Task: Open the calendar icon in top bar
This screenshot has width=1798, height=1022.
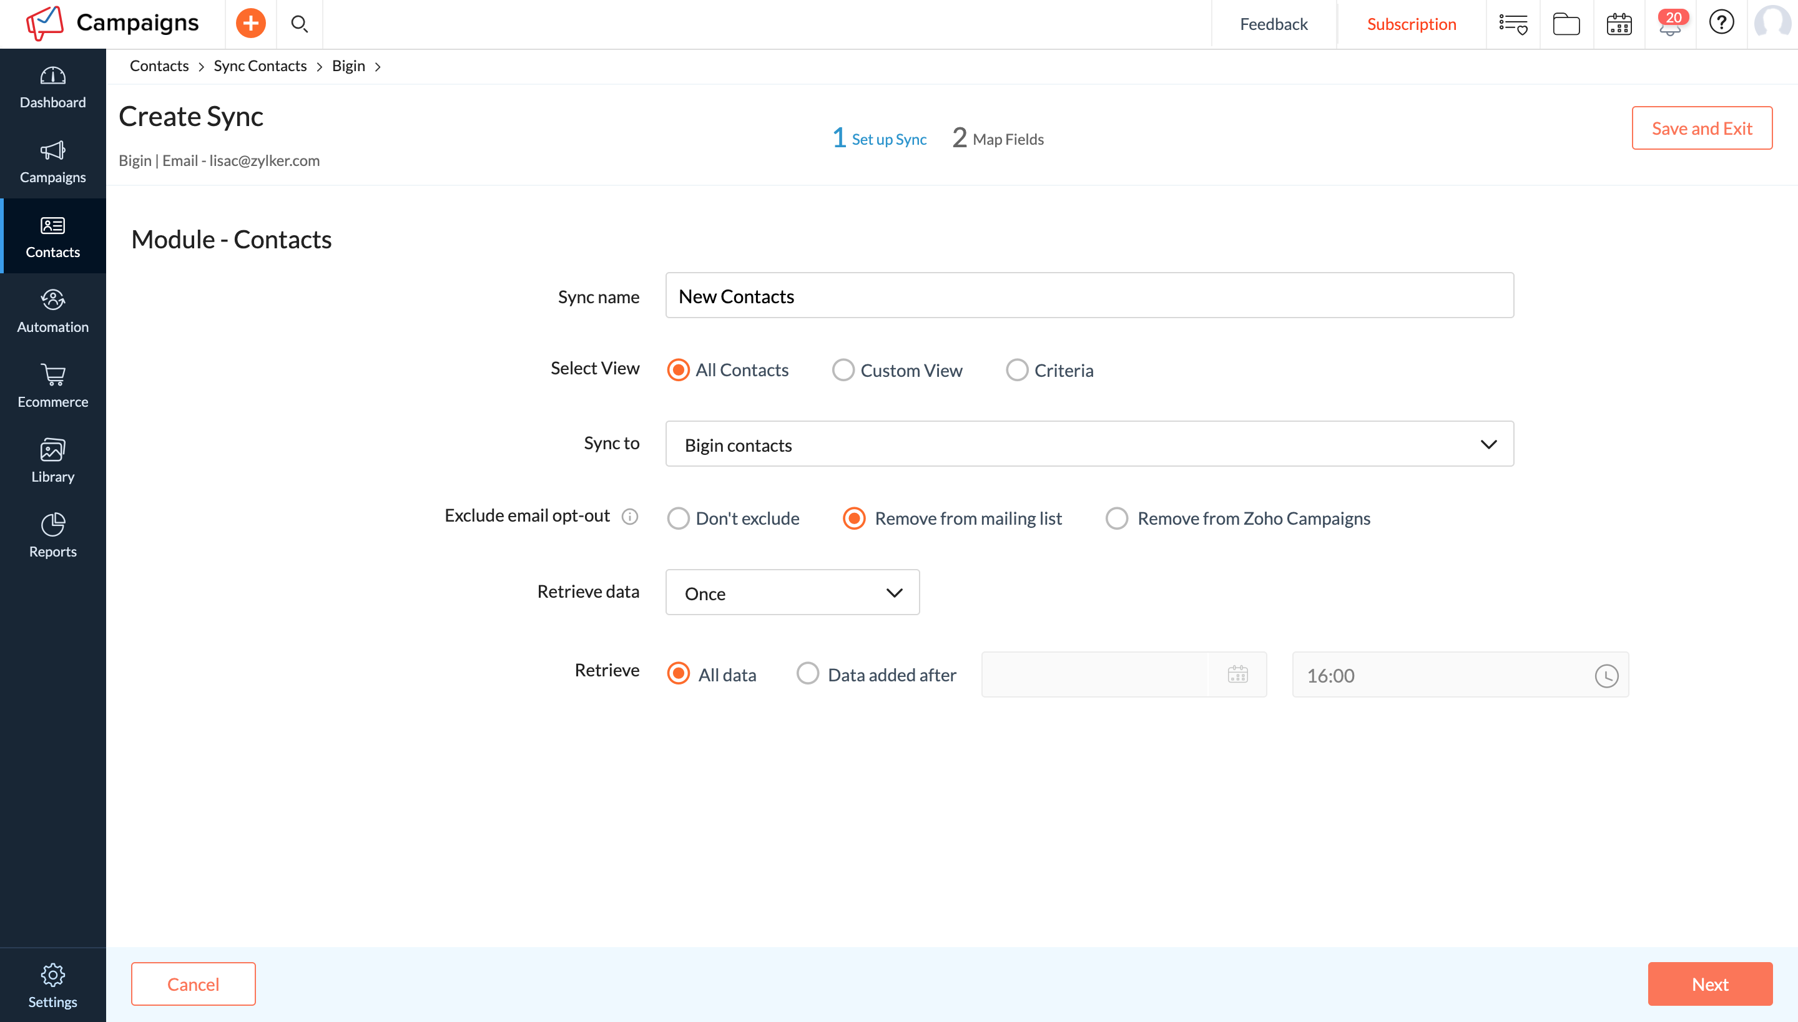Action: coord(1619,24)
